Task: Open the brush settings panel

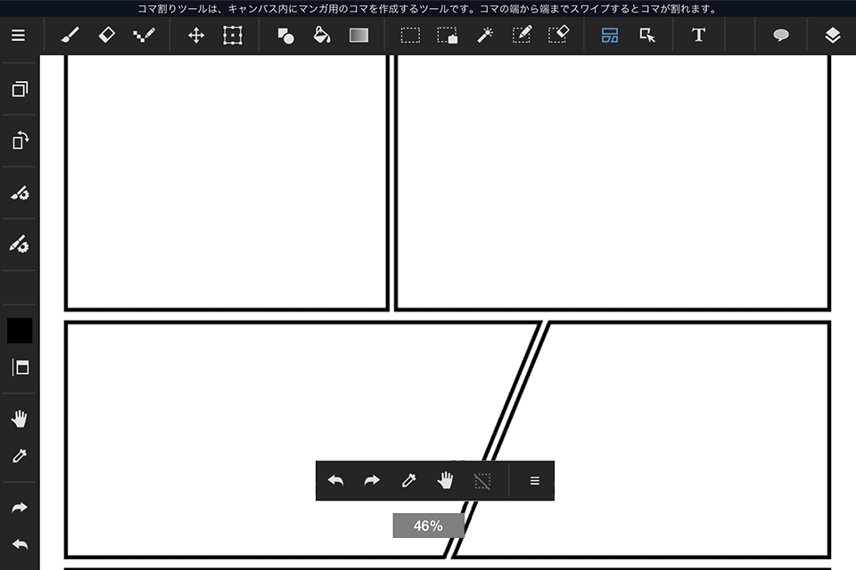Action: click(19, 193)
